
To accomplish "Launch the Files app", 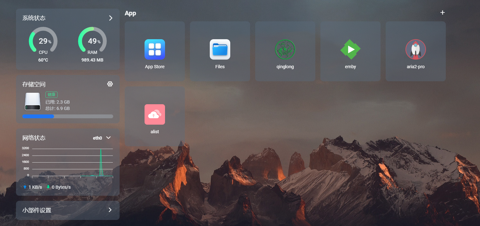I will (x=220, y=50).
